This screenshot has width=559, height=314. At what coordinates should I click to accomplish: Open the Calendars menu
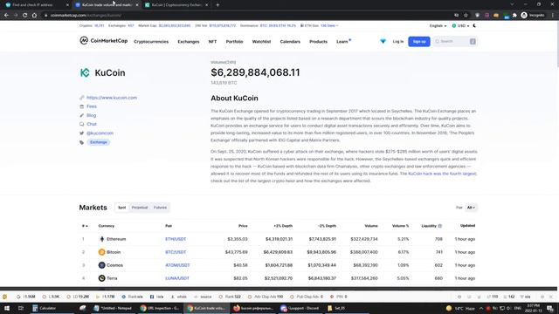[x=290, y=42]
